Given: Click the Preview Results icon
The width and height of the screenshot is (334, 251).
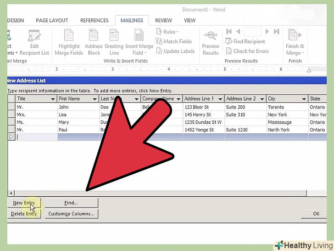Looking at the screenshot, I should [211, 42].
